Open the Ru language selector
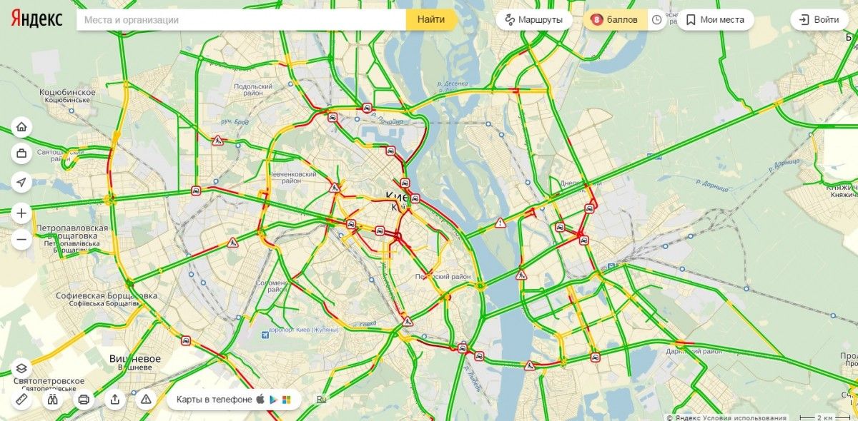Screen dimensions: 858x421 tap(321, 400)
